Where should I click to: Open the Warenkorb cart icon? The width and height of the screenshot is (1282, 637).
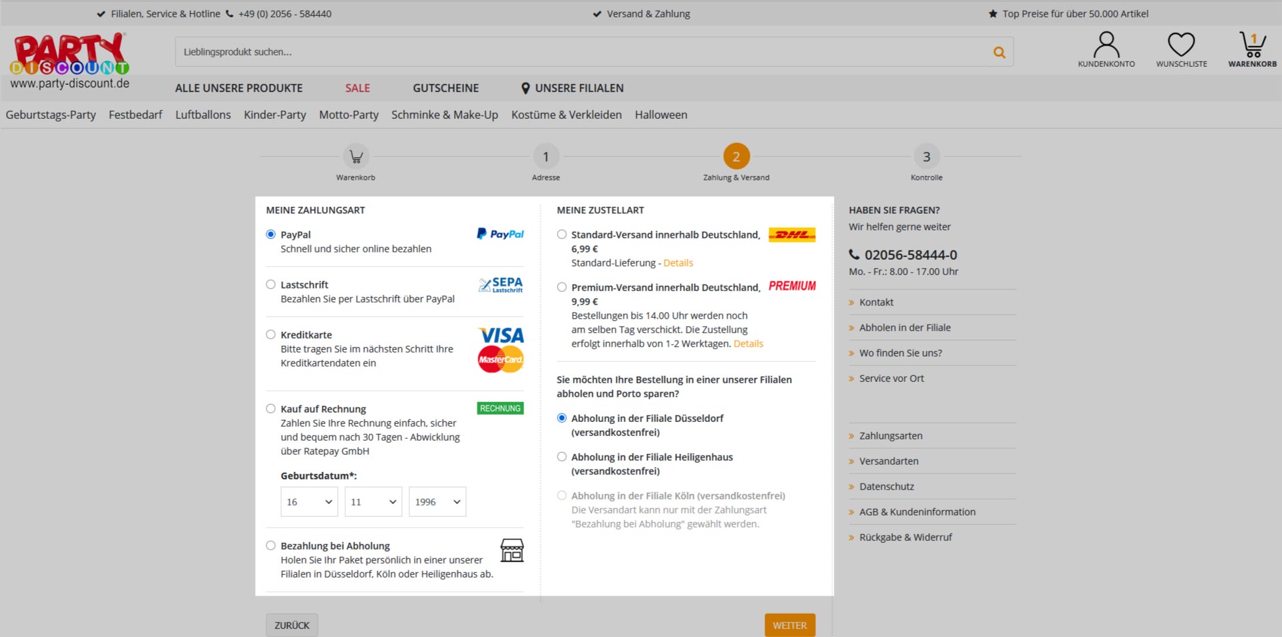point(1253,44)
